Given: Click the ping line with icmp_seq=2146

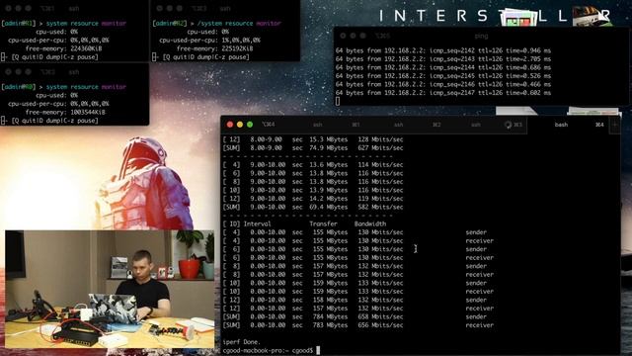Looking at the screenshot, I should click(443, 84).
